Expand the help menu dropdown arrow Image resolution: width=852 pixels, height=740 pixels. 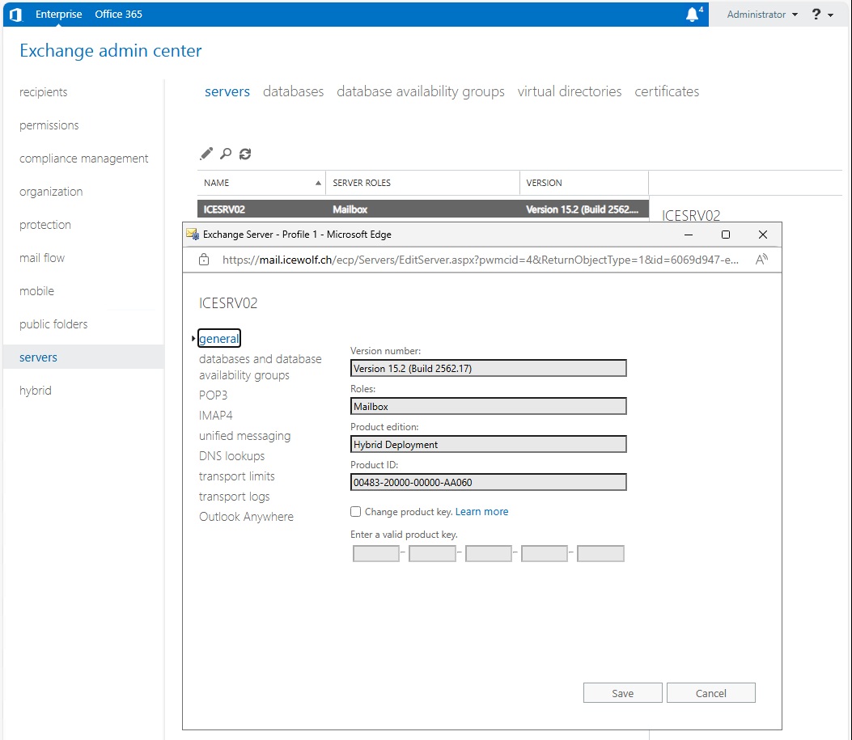830,15
